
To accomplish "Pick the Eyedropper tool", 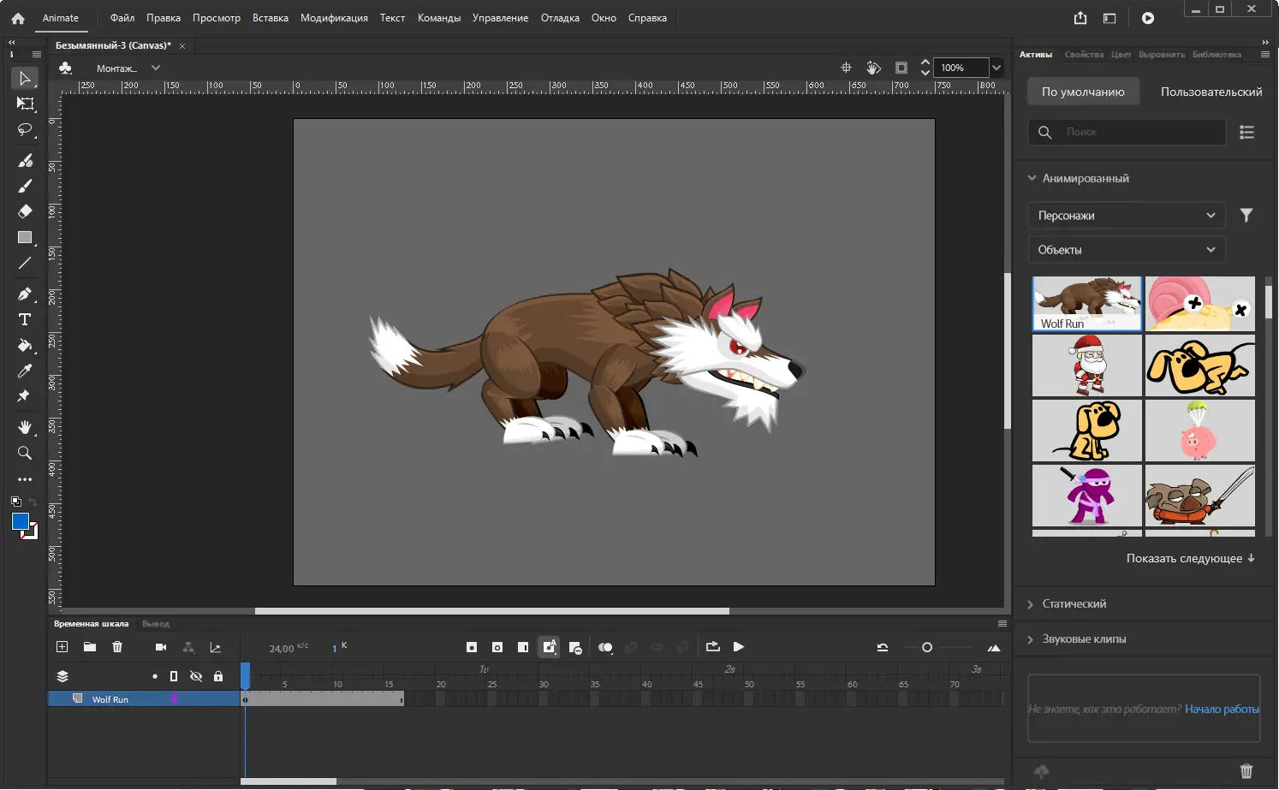I will (x=25, y=371).
